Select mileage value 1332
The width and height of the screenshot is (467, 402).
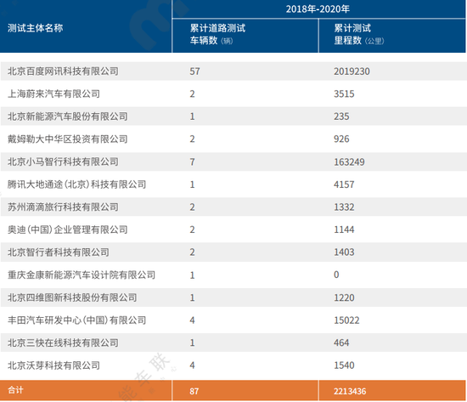pyautogui.click(x=344, y=207)
